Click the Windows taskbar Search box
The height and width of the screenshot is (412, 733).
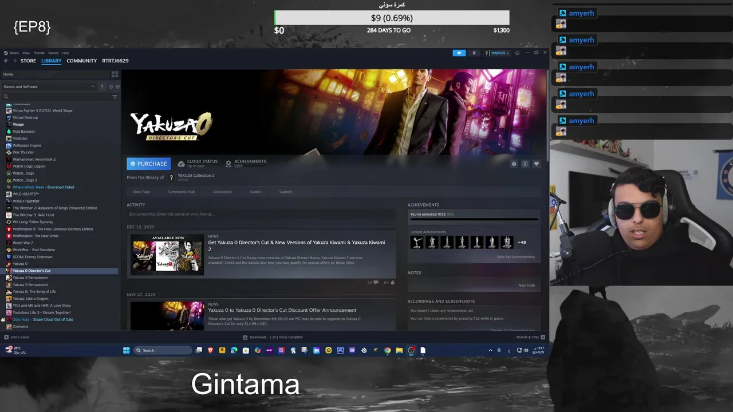pyautogui.click(x=163, y=350)
